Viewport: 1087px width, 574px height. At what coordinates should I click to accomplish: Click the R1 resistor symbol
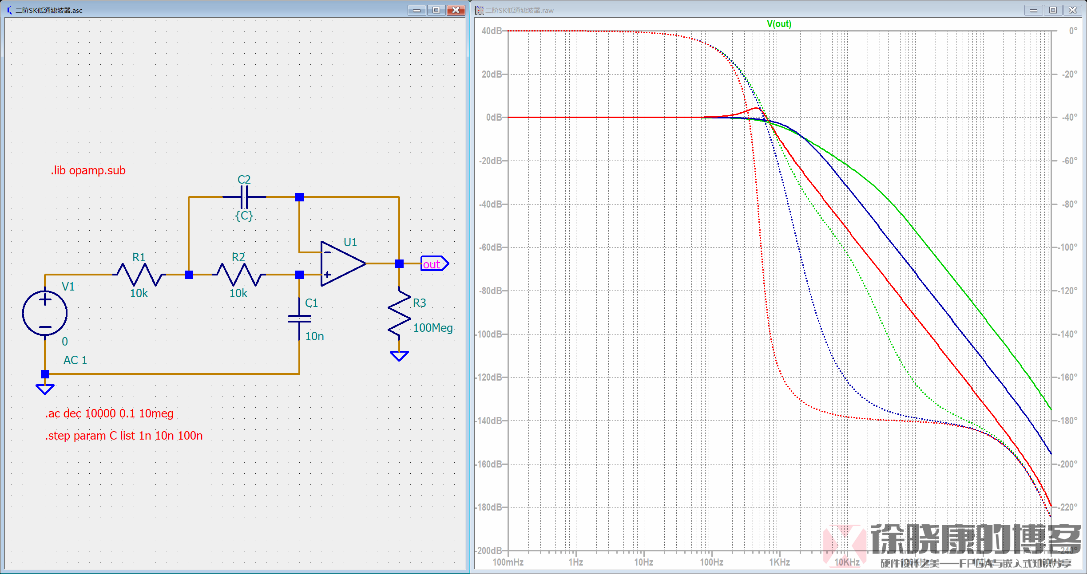click(139, 275)
